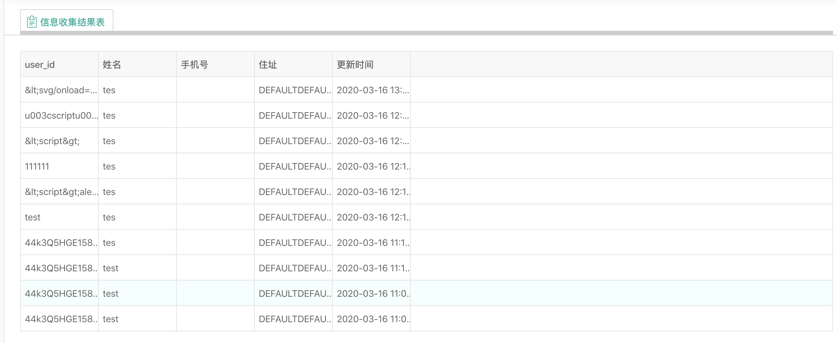Image resolution: width=837 pixels, height=343 pixels.
Task: Click the 手机号 column header
Action: 195,65
